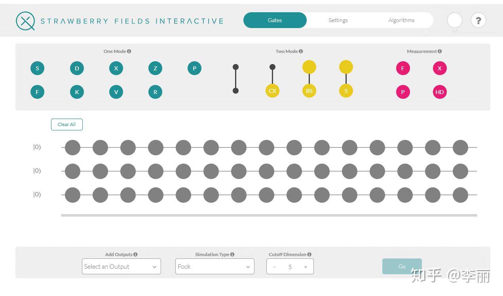503x296 pixels.
Task: Switch to the Settings tab
Action: [x=338, y=20]
